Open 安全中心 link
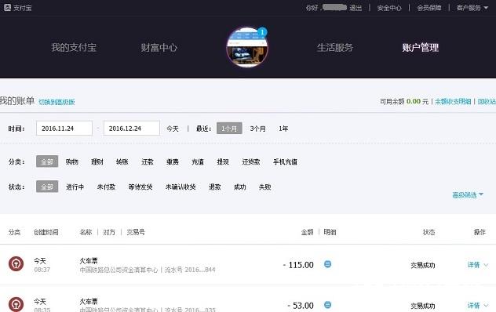This screenshot has height=312, width=496. [x=389, y=8]
